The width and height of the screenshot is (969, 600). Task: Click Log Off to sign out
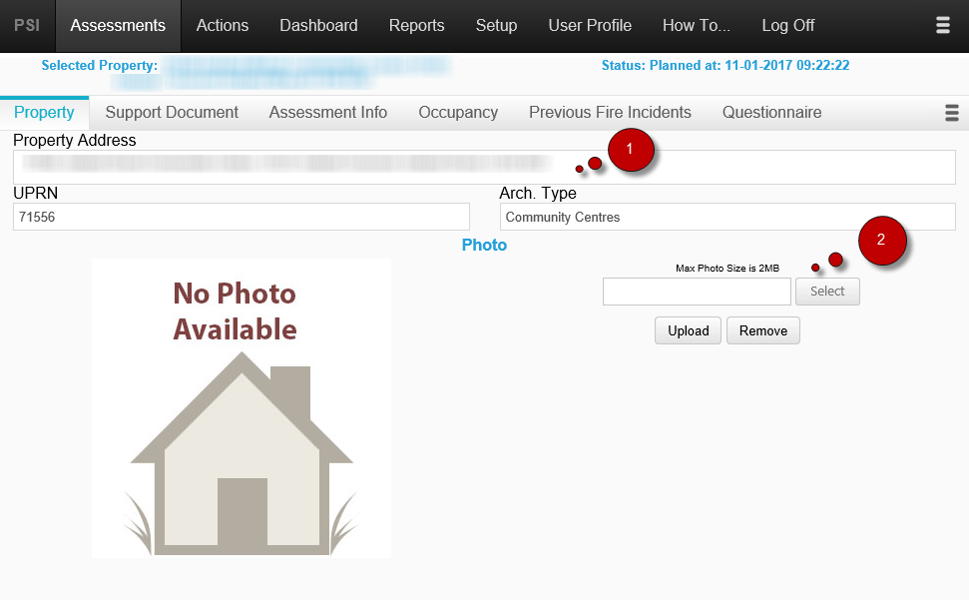[x=787, y=25]
